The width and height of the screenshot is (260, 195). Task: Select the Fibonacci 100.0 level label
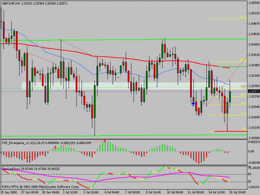click(243, 60)
